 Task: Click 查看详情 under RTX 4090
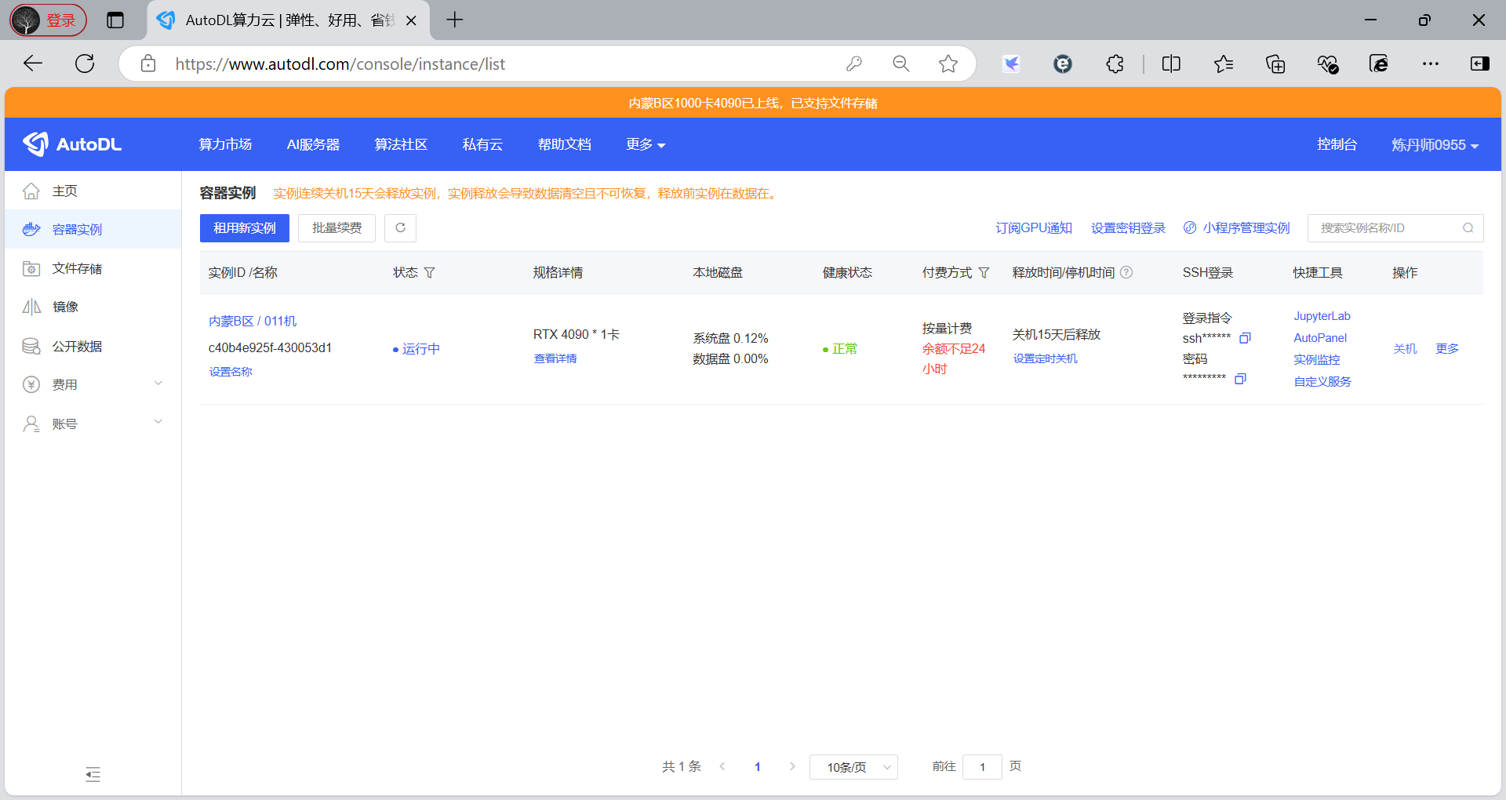coord(555,358)
